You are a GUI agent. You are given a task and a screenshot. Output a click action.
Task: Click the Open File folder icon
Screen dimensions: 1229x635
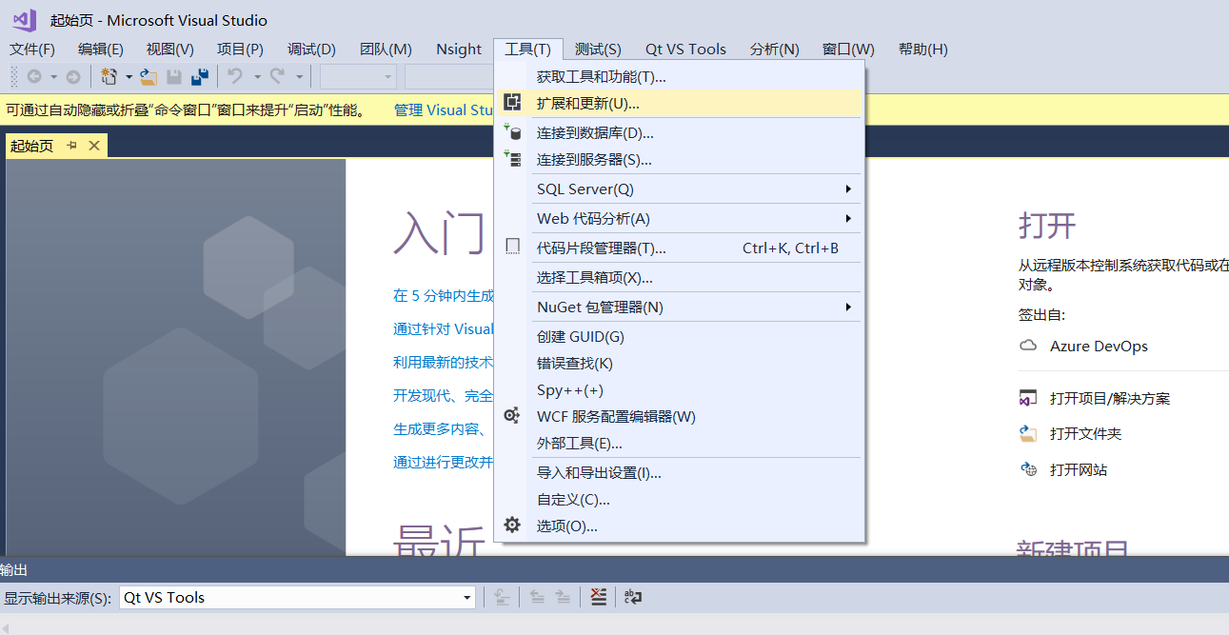coord(149,77)
